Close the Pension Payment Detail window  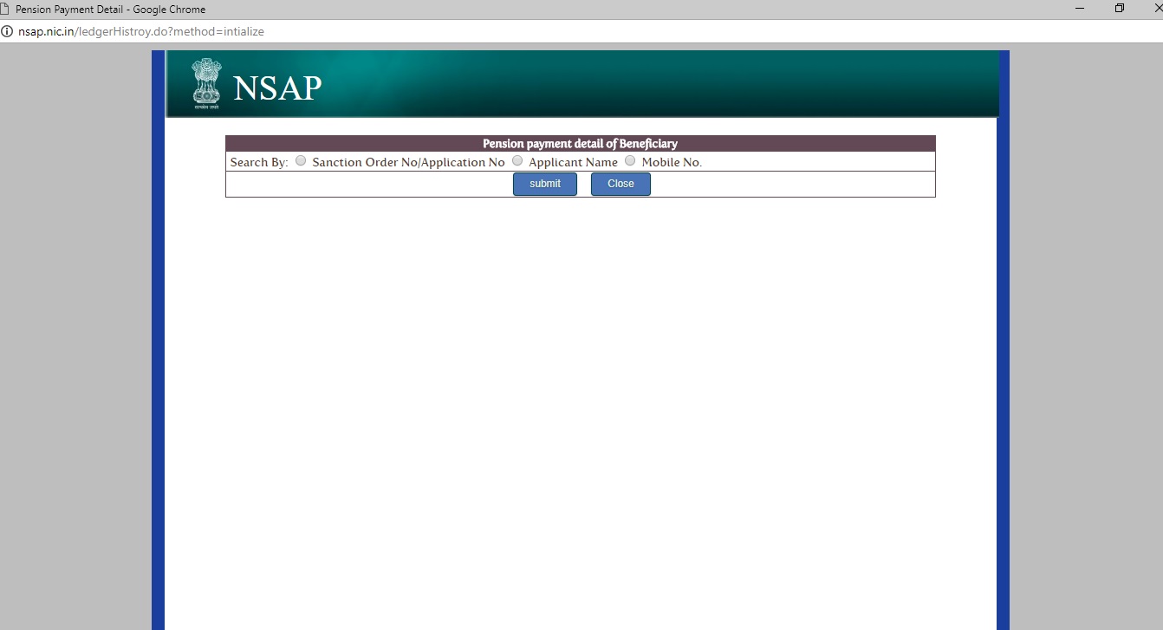(x=1156, y=9)
